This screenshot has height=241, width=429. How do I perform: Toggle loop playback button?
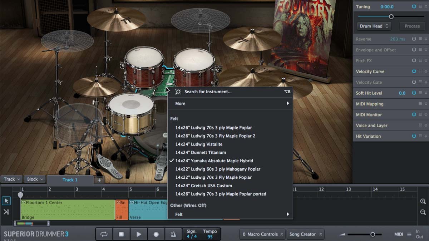(104, 234)
